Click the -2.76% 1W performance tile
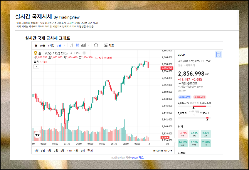 click(183, 134)
